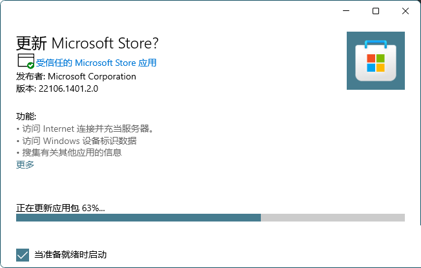This screenshot has height=268, width=421.
Task: Click the 更新 Microsoft Store? heading
Action: pos(87,43)
